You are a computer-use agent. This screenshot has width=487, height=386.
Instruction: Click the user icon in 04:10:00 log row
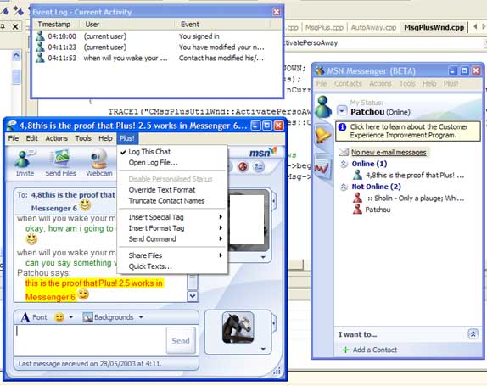40,36
